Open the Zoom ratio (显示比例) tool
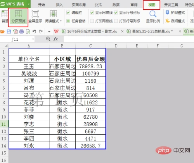 [153, 17]
